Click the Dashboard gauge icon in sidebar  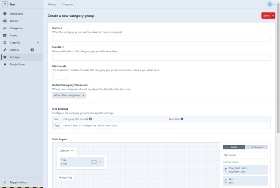coord(5,14)
